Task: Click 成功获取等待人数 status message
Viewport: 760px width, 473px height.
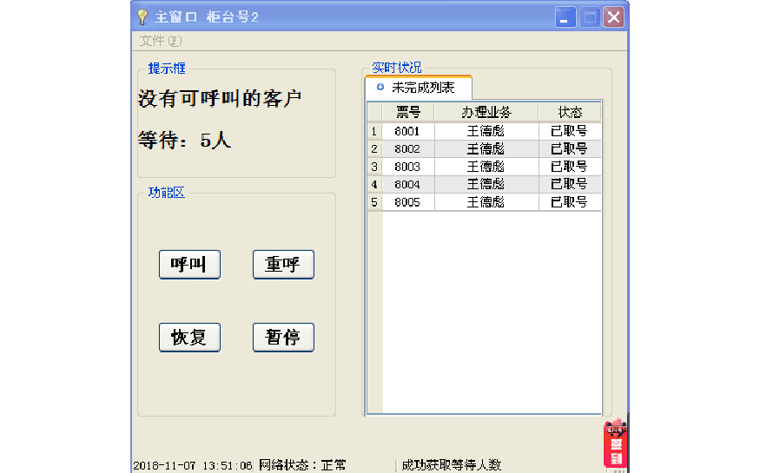Action: [452, 465]
